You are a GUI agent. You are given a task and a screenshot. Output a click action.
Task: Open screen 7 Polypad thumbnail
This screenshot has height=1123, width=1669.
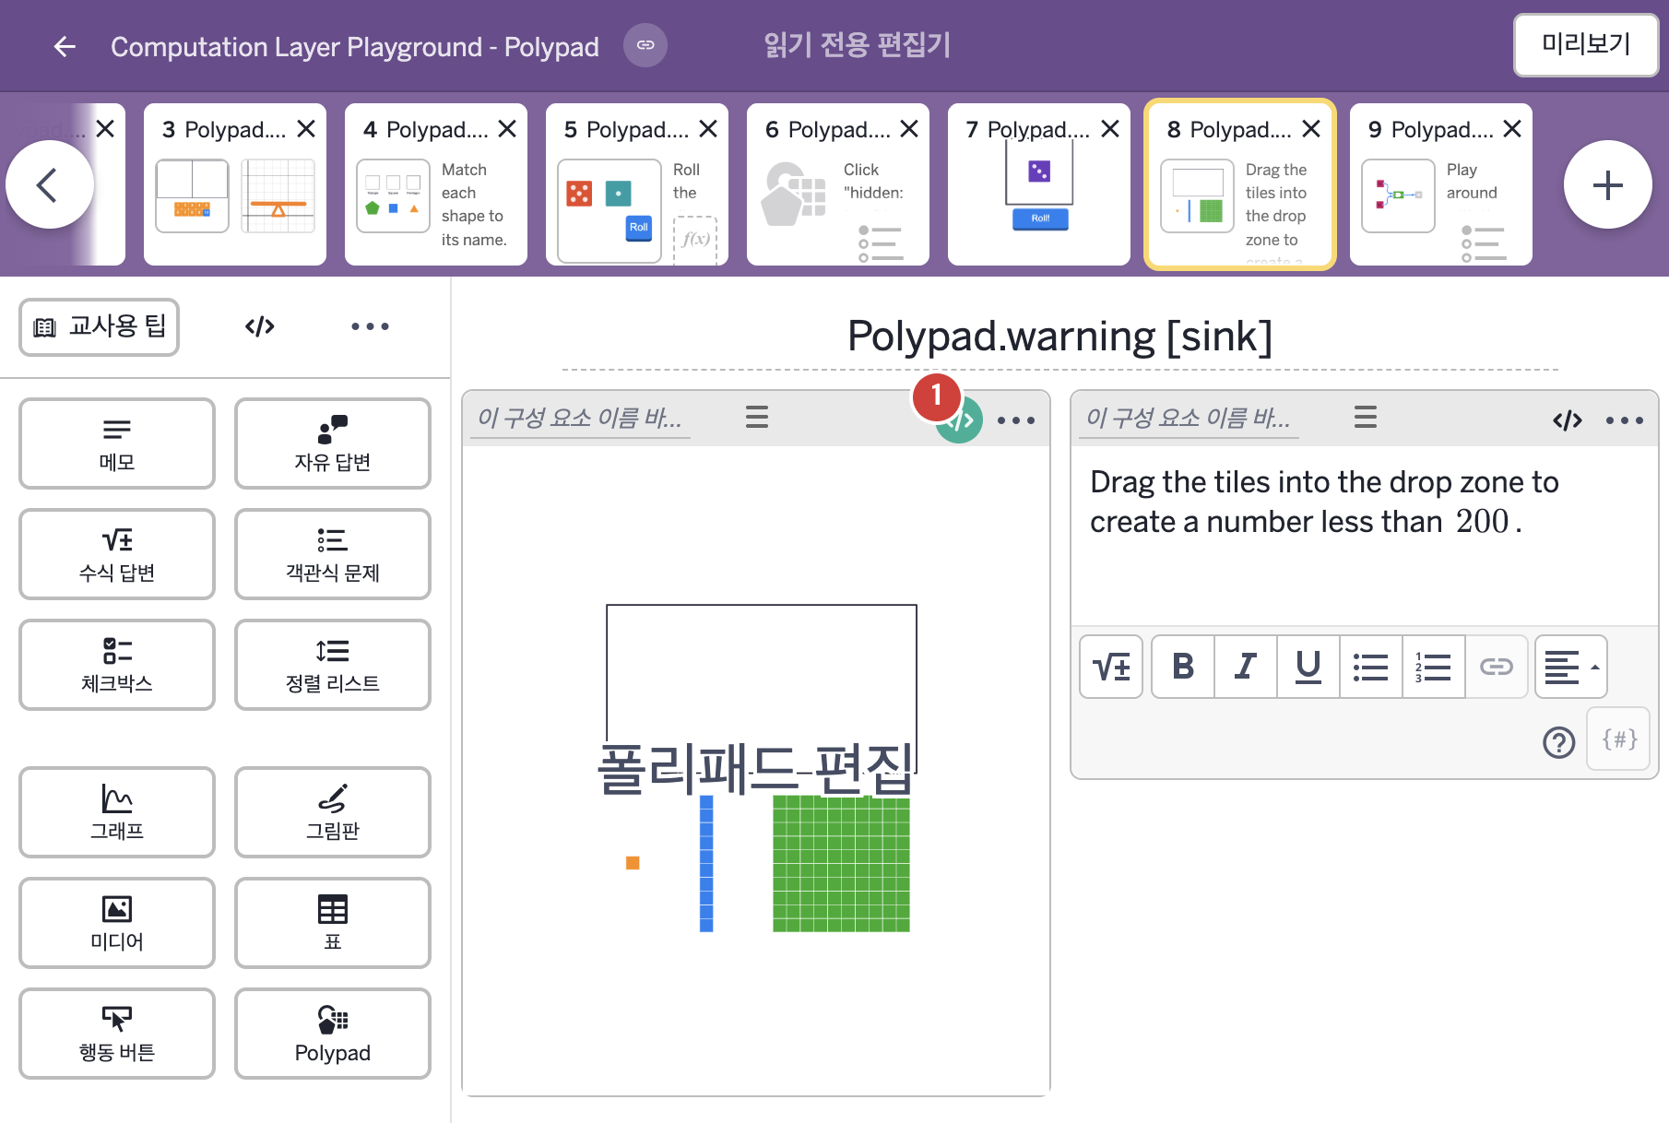tap(1039, 184)
